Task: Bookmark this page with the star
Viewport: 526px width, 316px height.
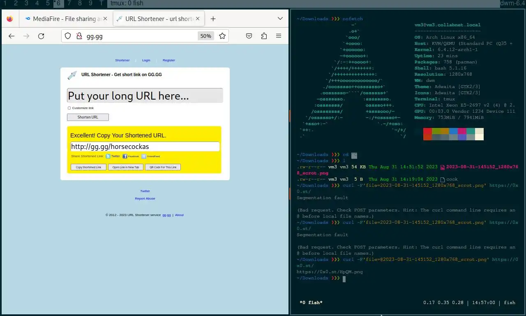Action: 222,36
